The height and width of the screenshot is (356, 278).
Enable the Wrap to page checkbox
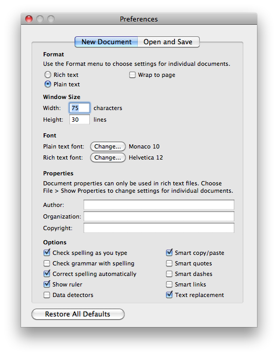tap(132, 75)
